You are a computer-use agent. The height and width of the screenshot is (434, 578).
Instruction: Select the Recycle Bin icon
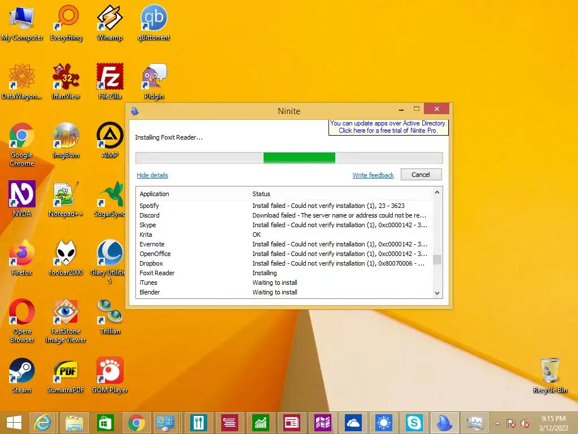[x=550, y=375]
